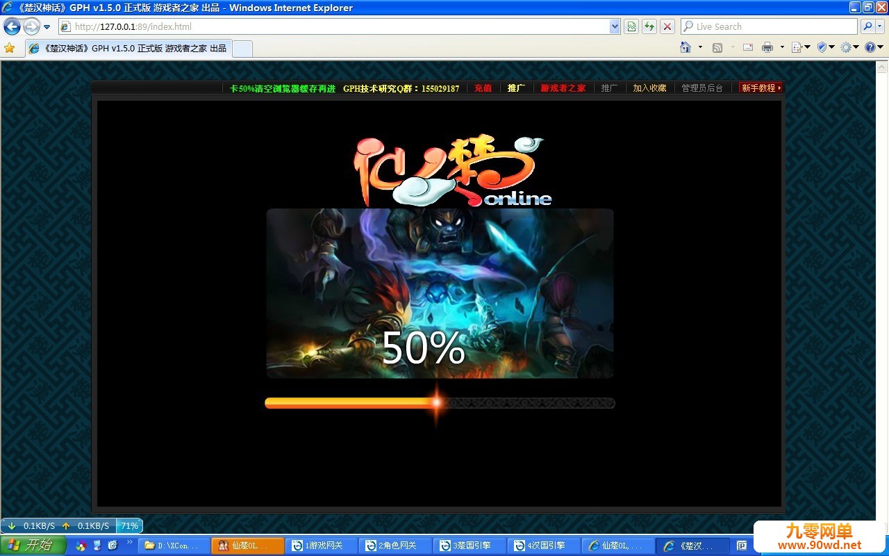The height and width of the screenshot is (556, 889).
Task: Toggle Compatibility View icon
Action: pos(631,26)
